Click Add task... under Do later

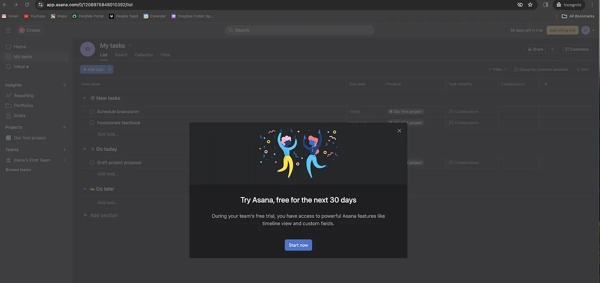(108, 203)
